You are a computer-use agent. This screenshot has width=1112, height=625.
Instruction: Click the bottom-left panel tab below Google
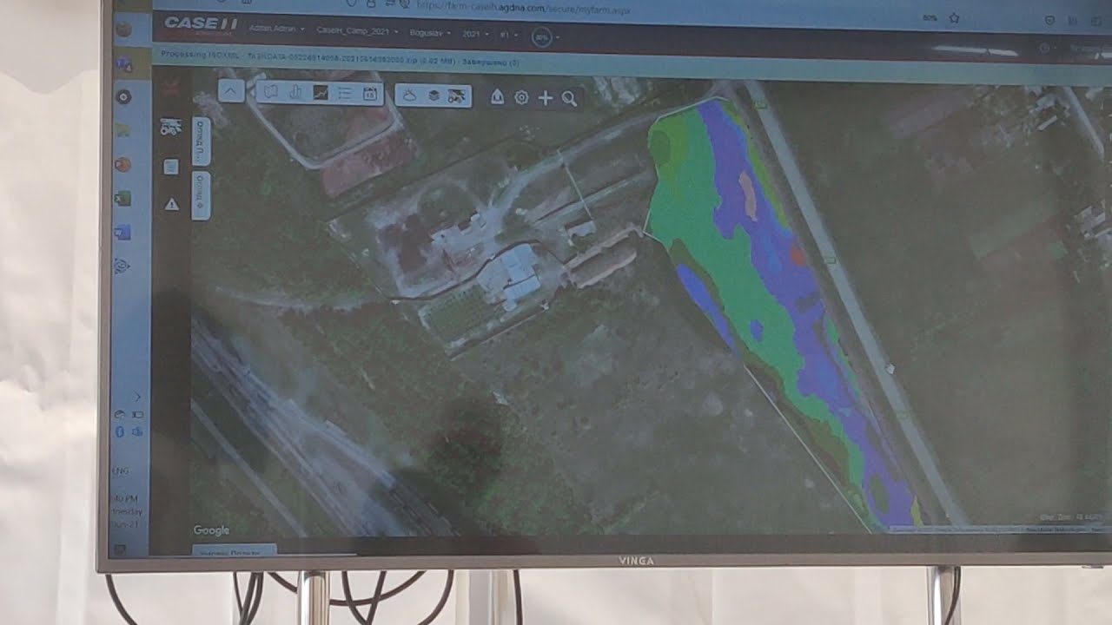234,549
